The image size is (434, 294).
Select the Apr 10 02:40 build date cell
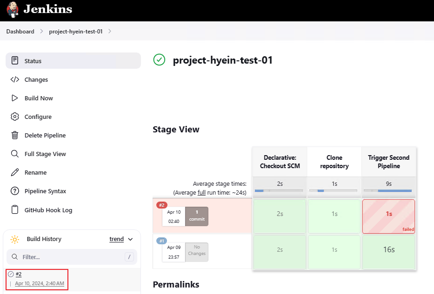click(174, 216)
